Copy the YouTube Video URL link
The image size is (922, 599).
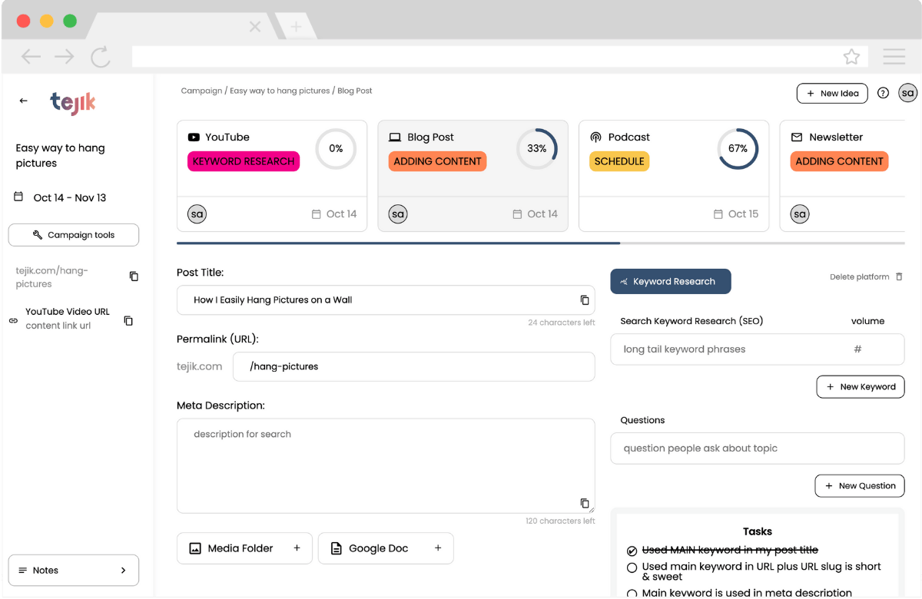128,320
